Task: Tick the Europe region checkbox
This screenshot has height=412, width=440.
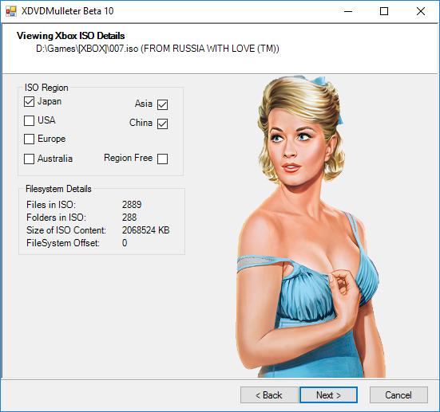Action: click(30, 139)
